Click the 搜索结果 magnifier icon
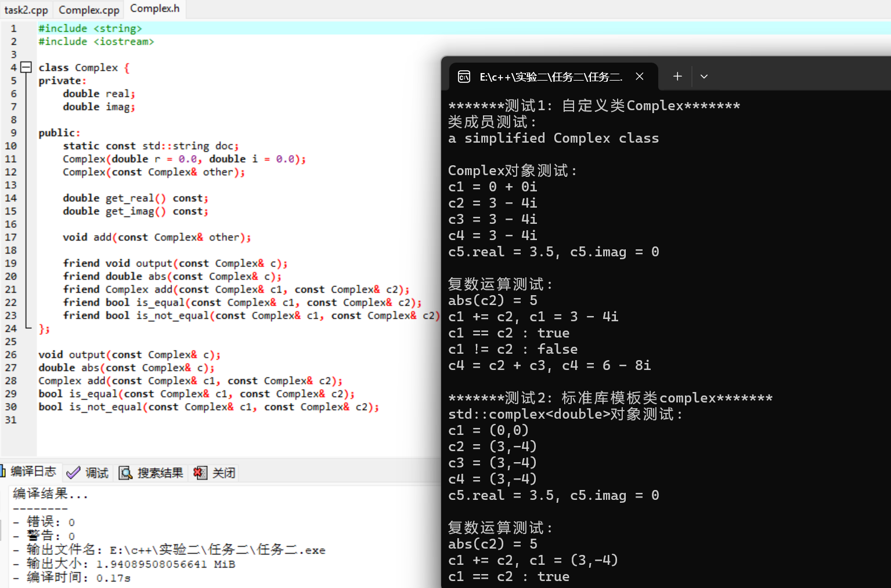The width and height of the screenshot is (891, 588). pyautogui.click(x=125, y=473)
